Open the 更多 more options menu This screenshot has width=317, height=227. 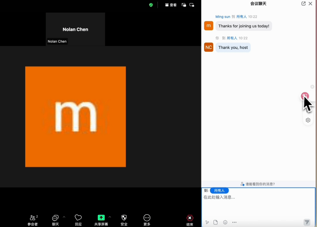[x=147, y=220]
